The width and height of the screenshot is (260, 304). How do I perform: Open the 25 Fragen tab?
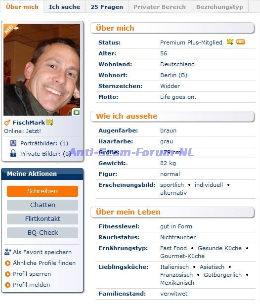point(107,7)
